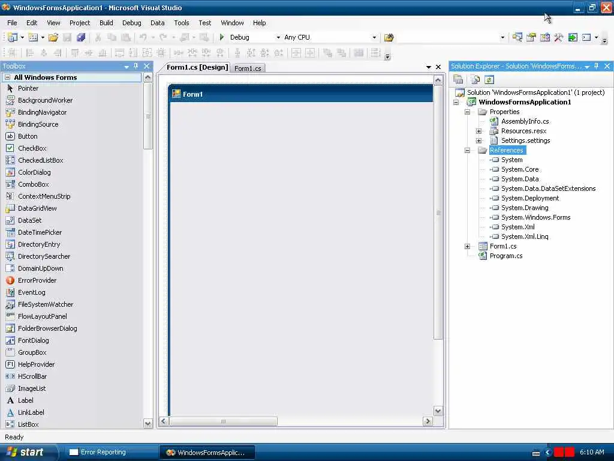Image resolution: width=614 pixels, height=461 pixels.
Task: Select the ImageList component in Toolbox
Action: pos(71,388)
